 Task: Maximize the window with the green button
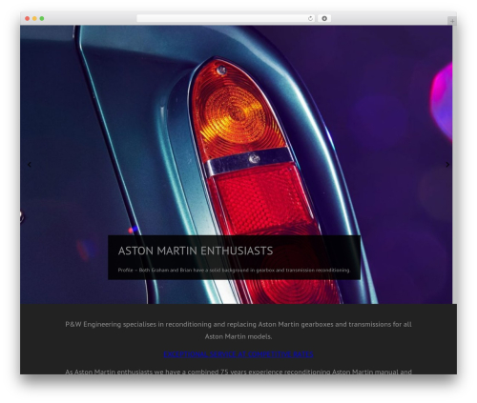pyautogui.click(x=42, y=19)
